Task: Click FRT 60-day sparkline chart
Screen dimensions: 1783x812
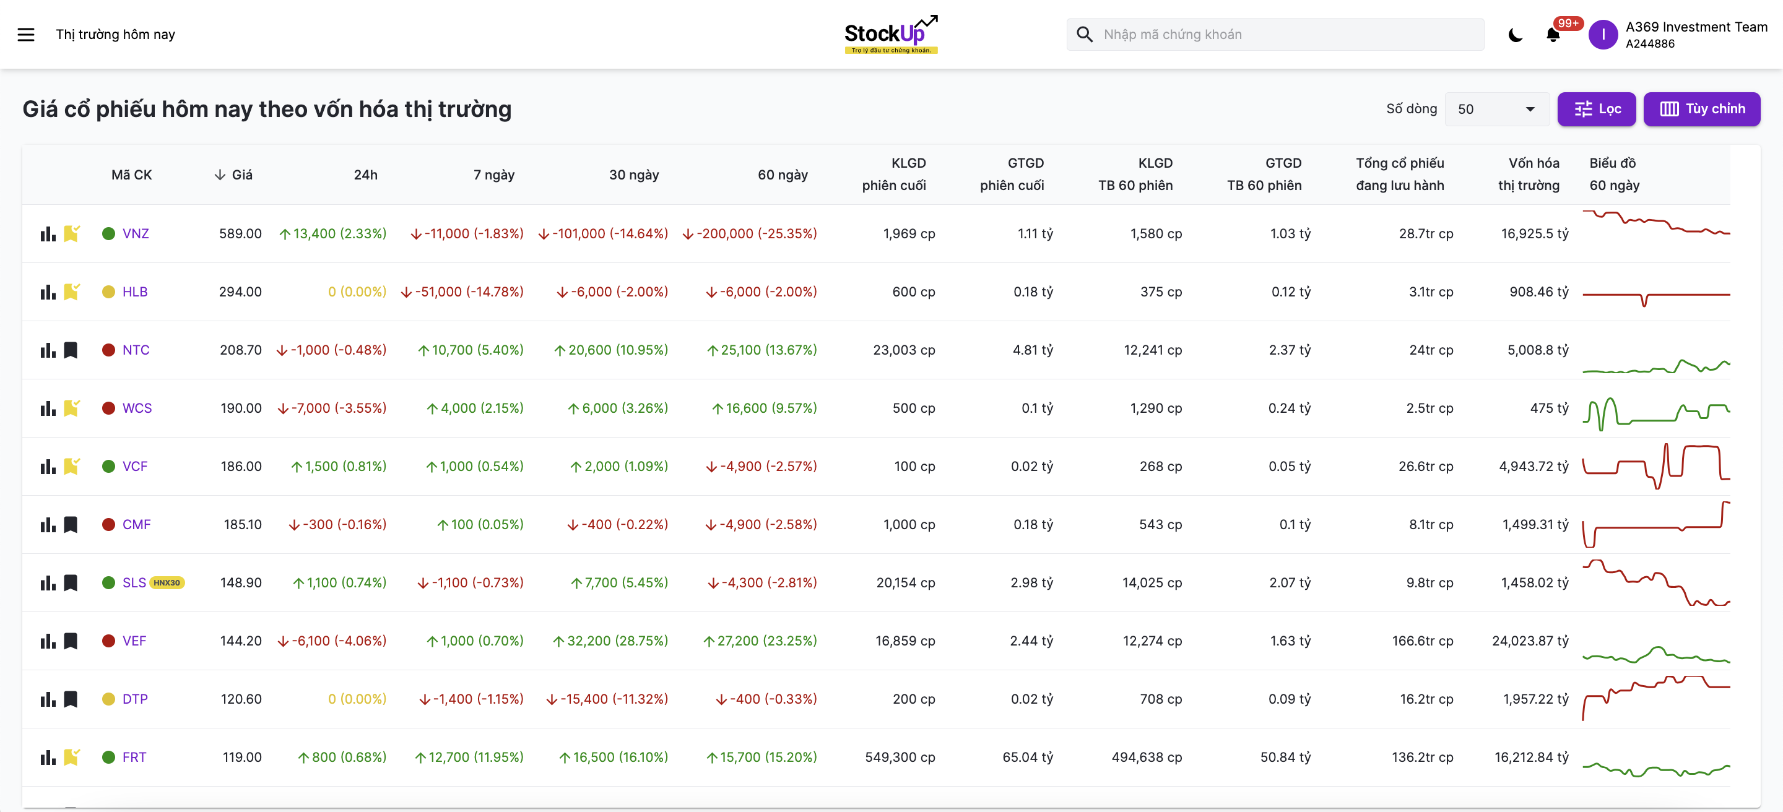Action: coord(1655,769)
